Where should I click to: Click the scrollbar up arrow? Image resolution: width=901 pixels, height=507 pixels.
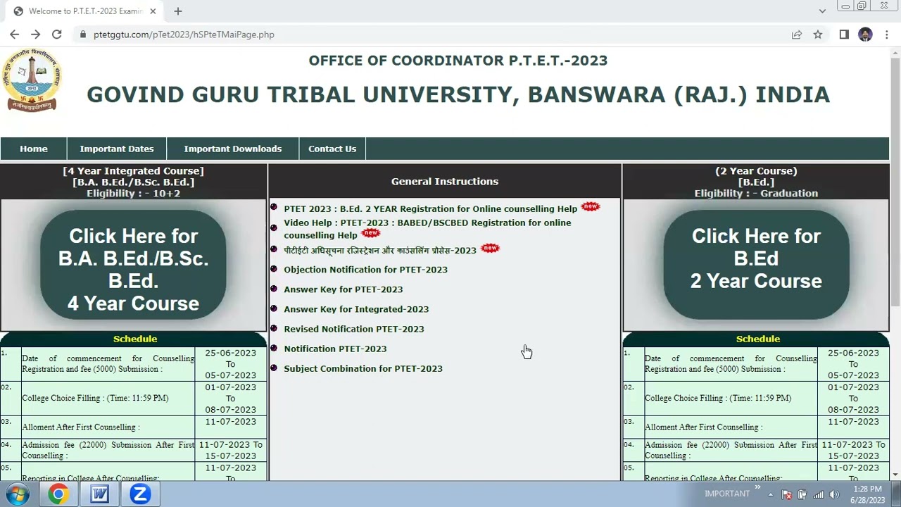895,52
